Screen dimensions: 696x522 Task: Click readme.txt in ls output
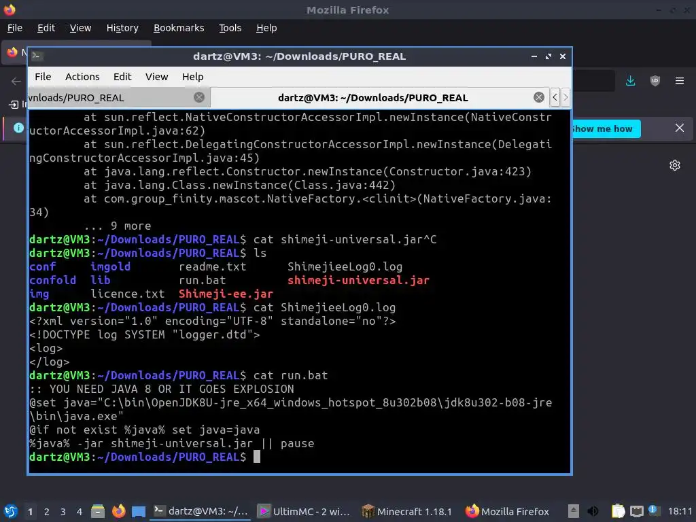point(212,266)
